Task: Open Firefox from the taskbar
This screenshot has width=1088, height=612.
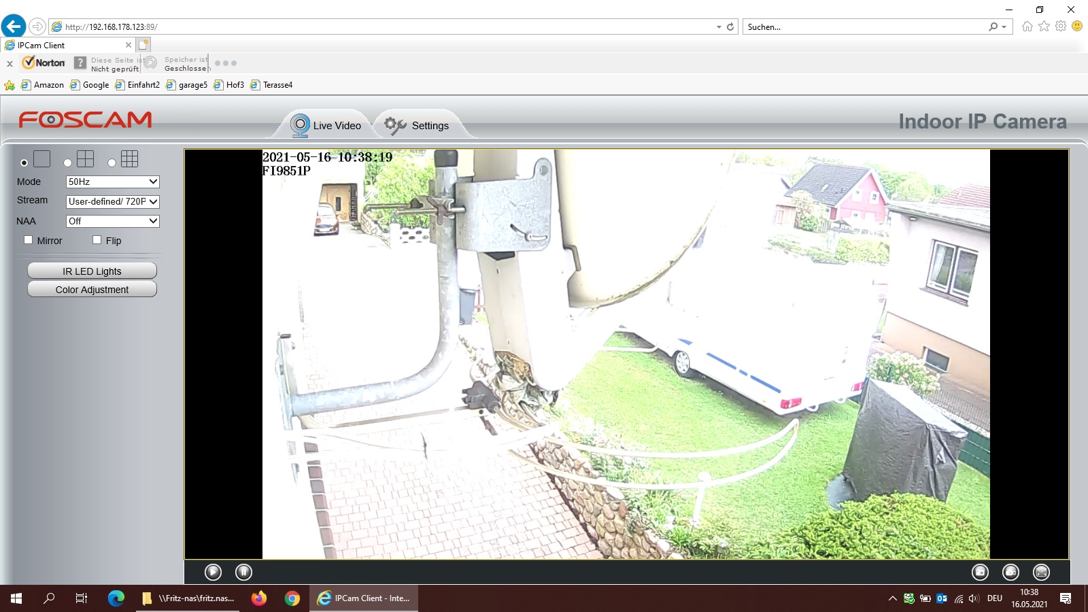Action: 259,598
